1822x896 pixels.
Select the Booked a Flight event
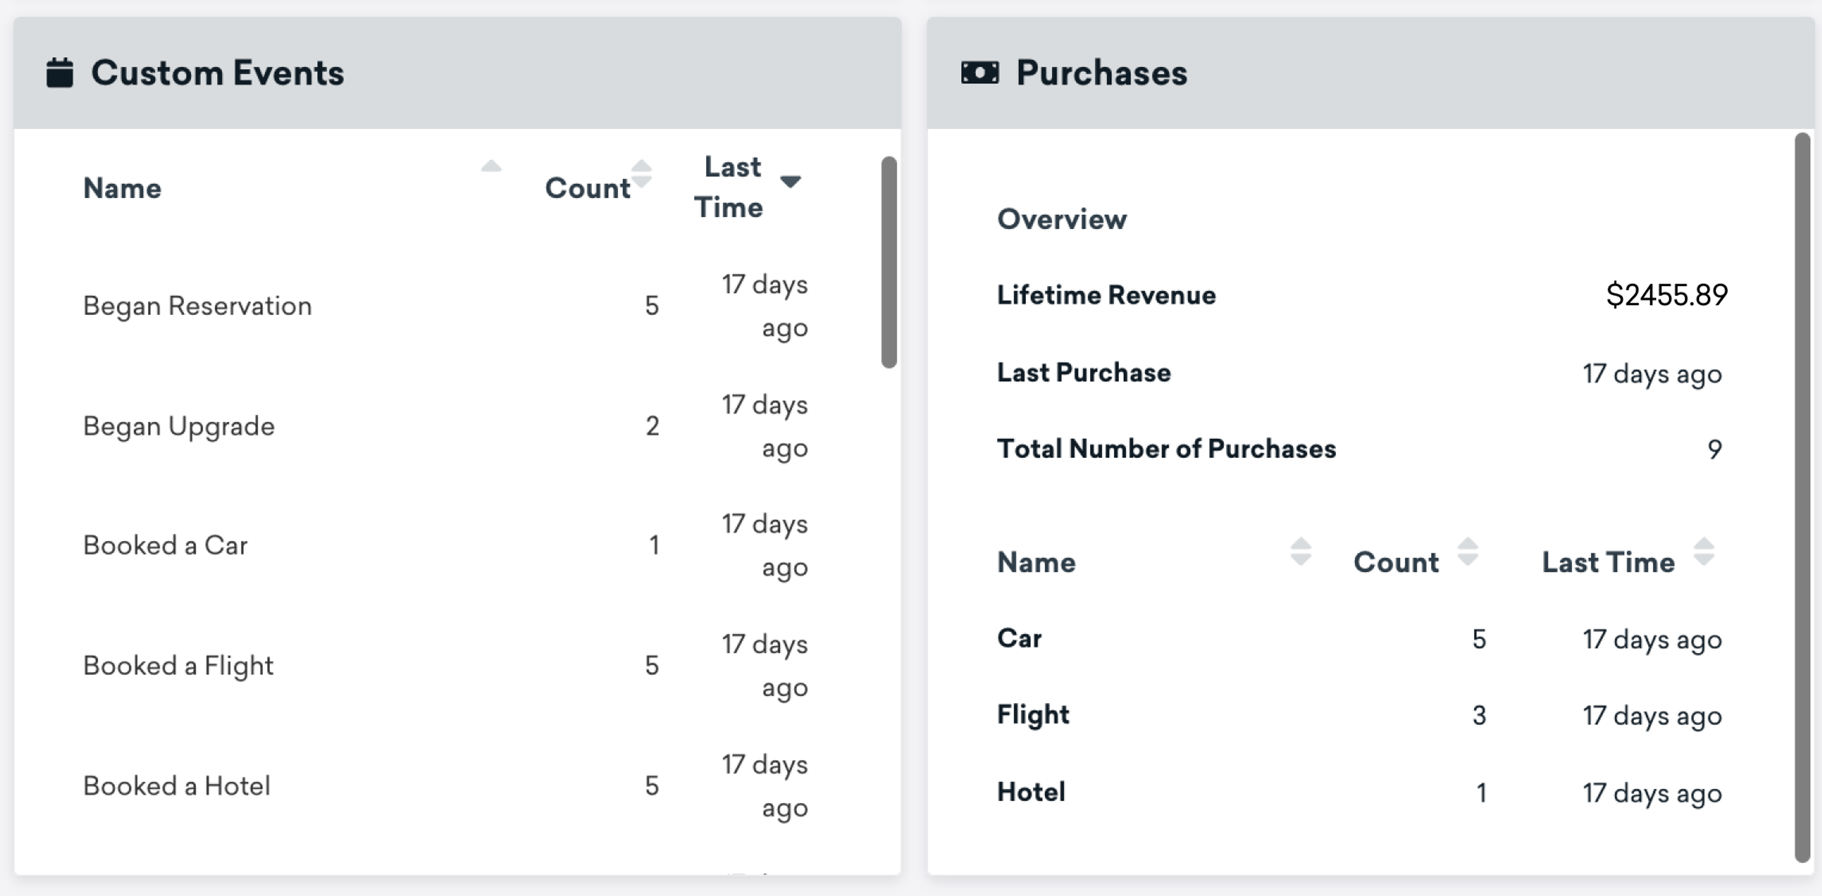tap(178, 666)
